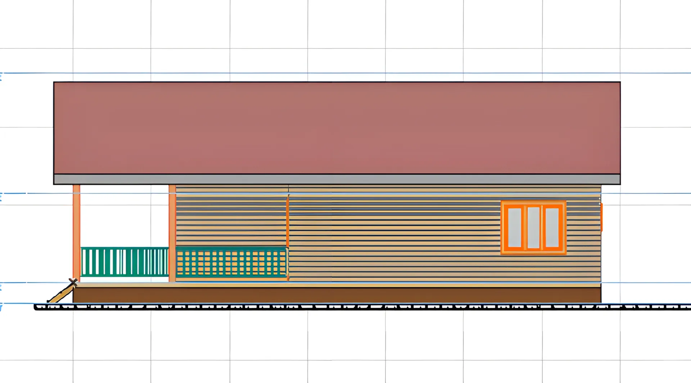This screenshot has width=691, height=383.
Task: Click the blue level marker at ground line
Action: pyautogui.click(x=1, y=307)
